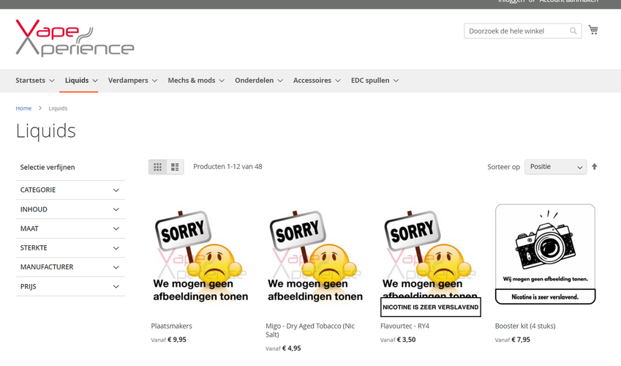Open the EDC spullen menu

pyautogui.click(x=375, y=81)
